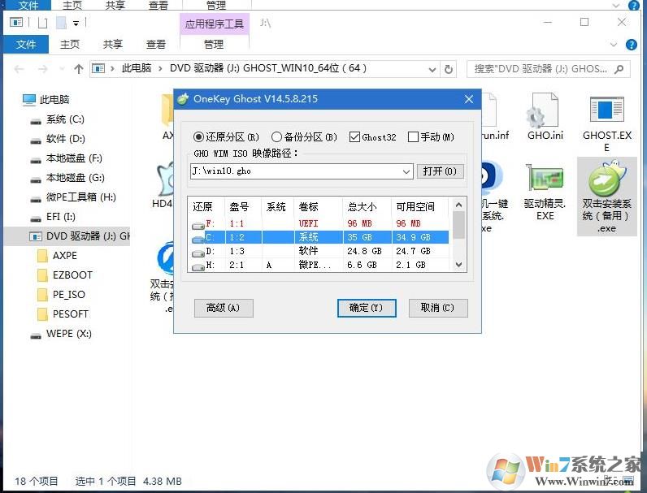Image resolution: width=647 pixels, height=493 pixels.
Task: Click the partition list scroll-up arrow
Action: tap(459, 205)
